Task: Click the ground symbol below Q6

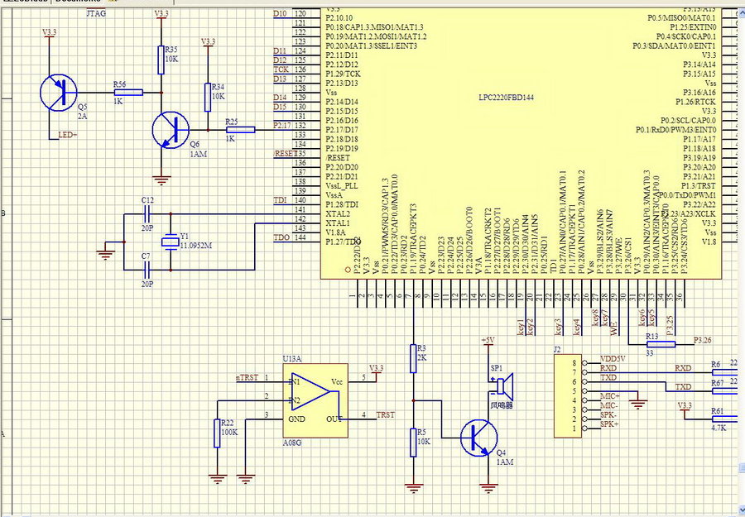Action: coord(163,178)
